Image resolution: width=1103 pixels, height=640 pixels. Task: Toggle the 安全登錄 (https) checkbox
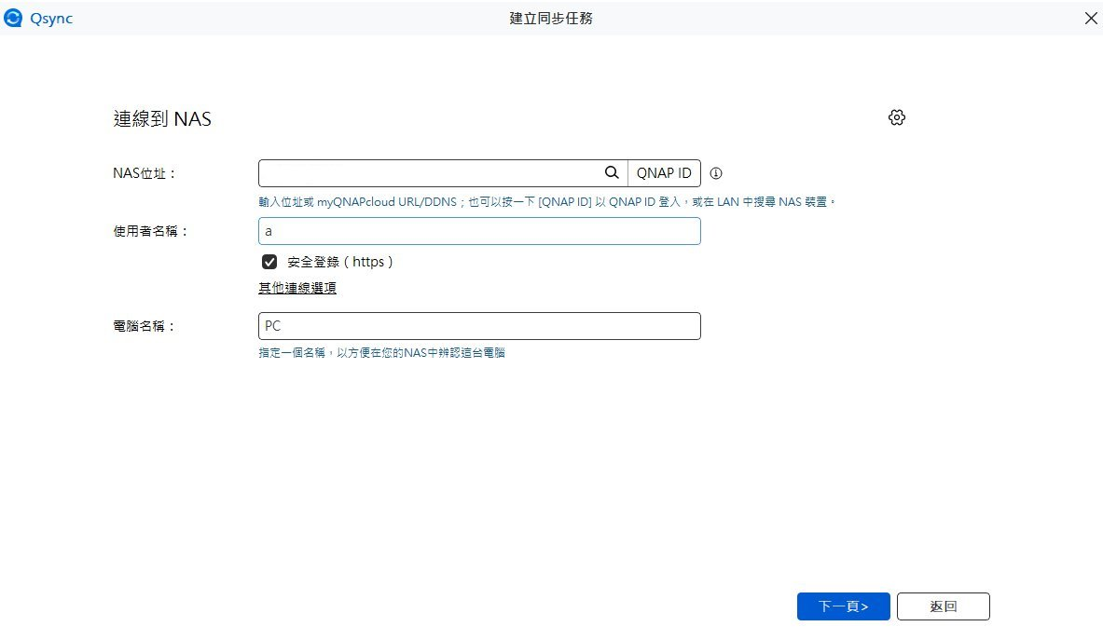tap(269, 262)
